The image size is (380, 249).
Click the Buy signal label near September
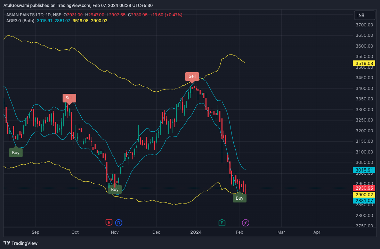(16, 153)
